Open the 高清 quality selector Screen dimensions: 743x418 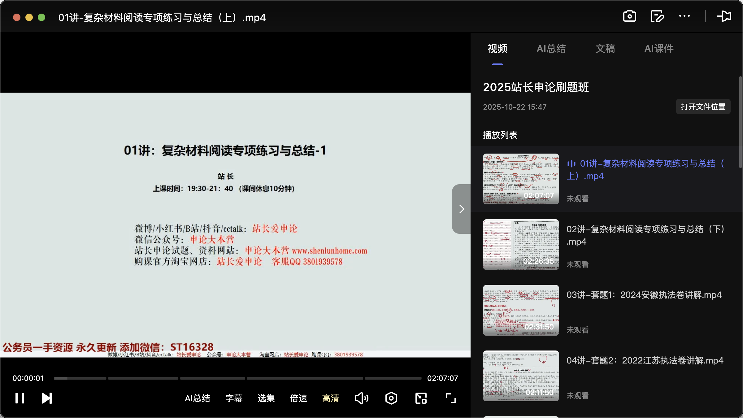click(x=330, y=399)
